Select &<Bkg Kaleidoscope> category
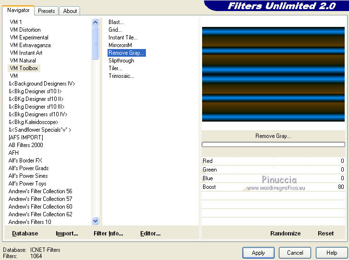 click(34, 122)
